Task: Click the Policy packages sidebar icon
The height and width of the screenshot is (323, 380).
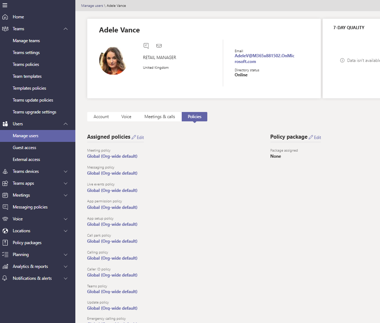Action: 5,243
